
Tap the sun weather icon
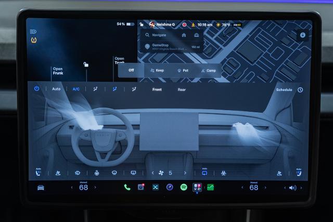point(218,25)
